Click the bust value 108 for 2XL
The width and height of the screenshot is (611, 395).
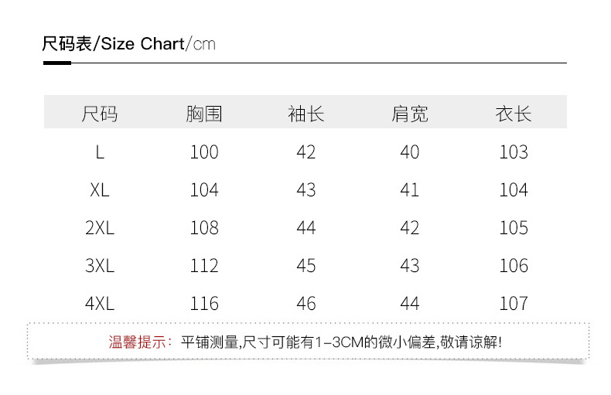tap(204, 228)
